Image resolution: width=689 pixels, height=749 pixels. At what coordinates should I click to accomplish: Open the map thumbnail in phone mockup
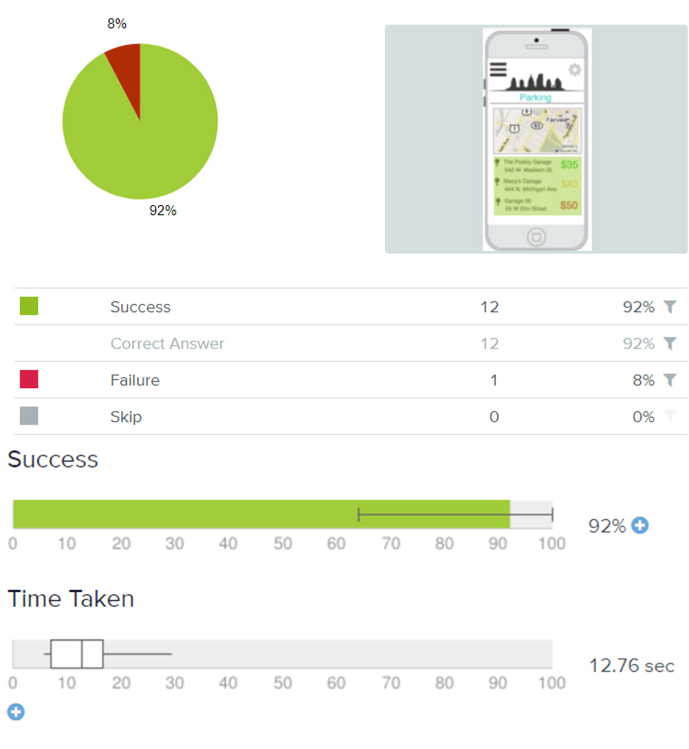(537, 131)
